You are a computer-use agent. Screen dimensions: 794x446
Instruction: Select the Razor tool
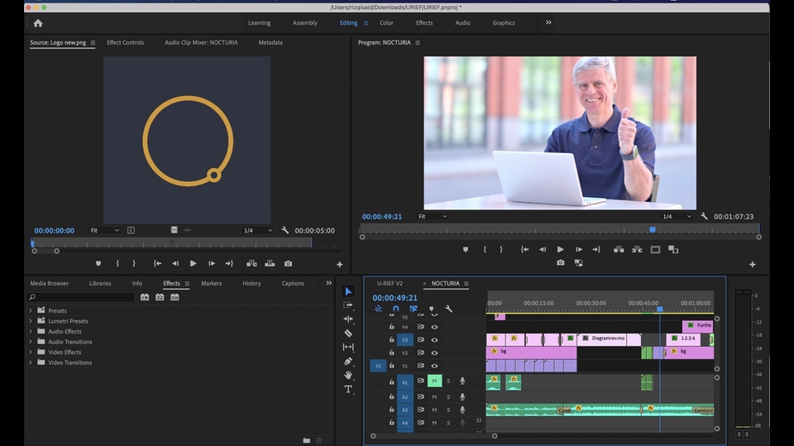[348, 333]
